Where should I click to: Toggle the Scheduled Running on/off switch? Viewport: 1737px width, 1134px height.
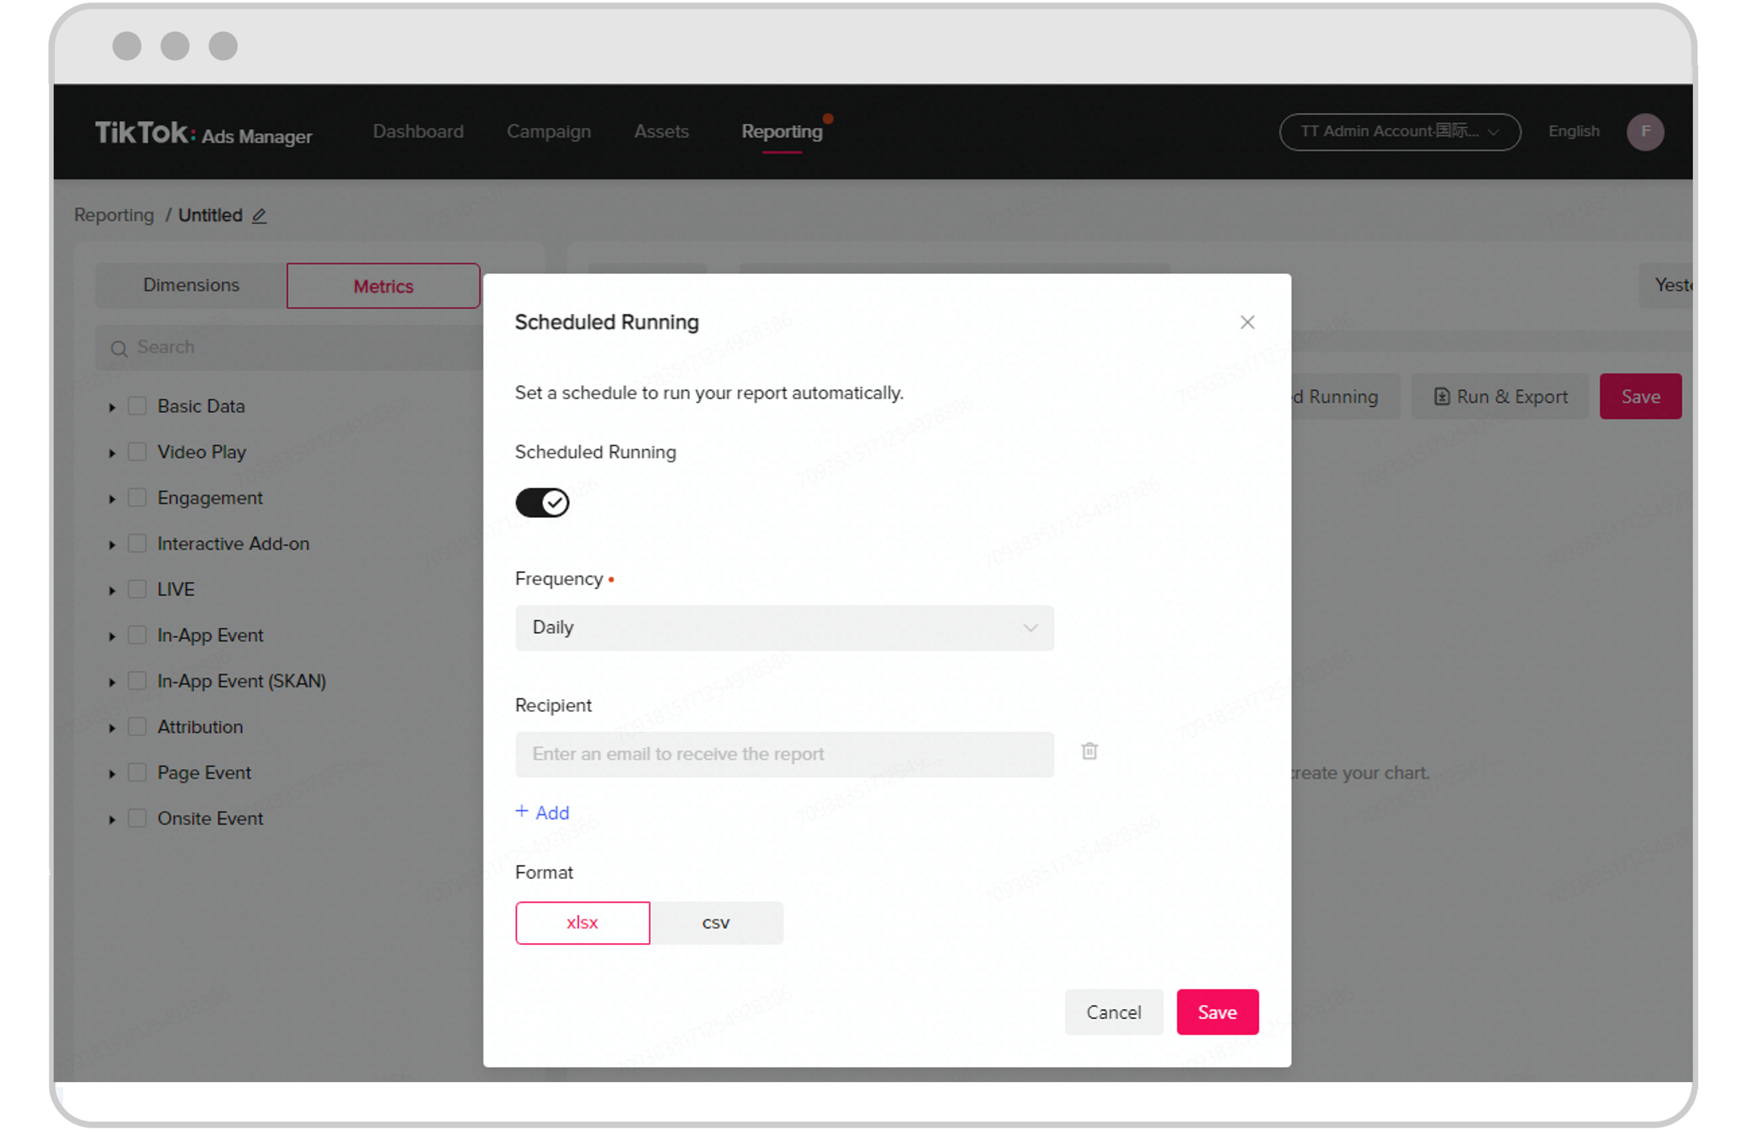tap(542, 500)
